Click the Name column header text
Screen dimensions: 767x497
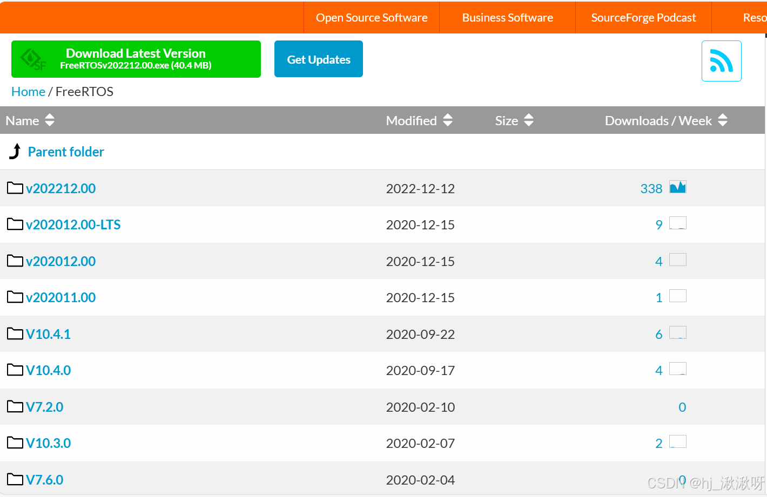pos(22,120)
